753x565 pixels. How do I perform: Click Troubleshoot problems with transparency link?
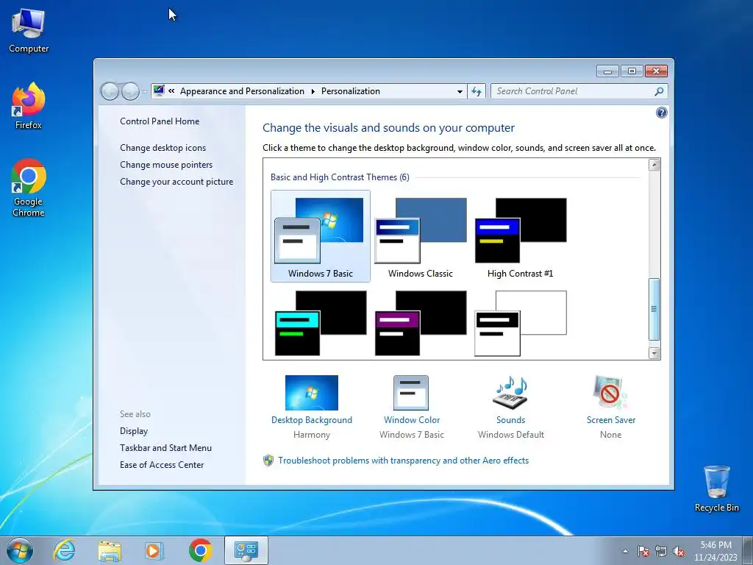pyautogui.click(x=404, y=461)
